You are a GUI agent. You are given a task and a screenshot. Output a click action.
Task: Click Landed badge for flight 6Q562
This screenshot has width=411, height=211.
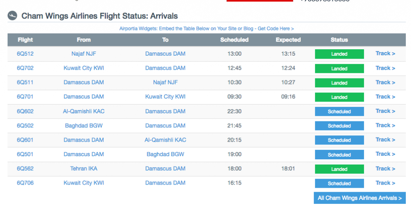pos(339,169)
